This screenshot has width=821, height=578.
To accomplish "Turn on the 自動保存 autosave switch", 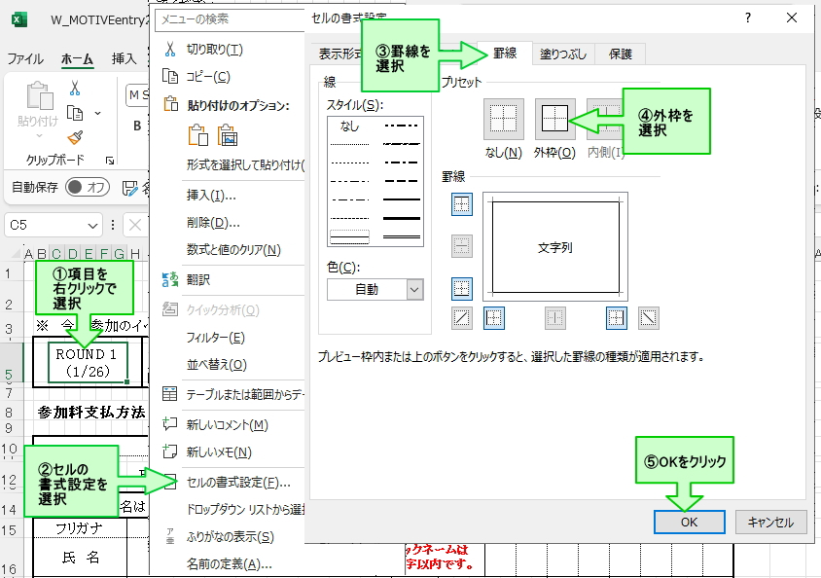I will (88, 187).
